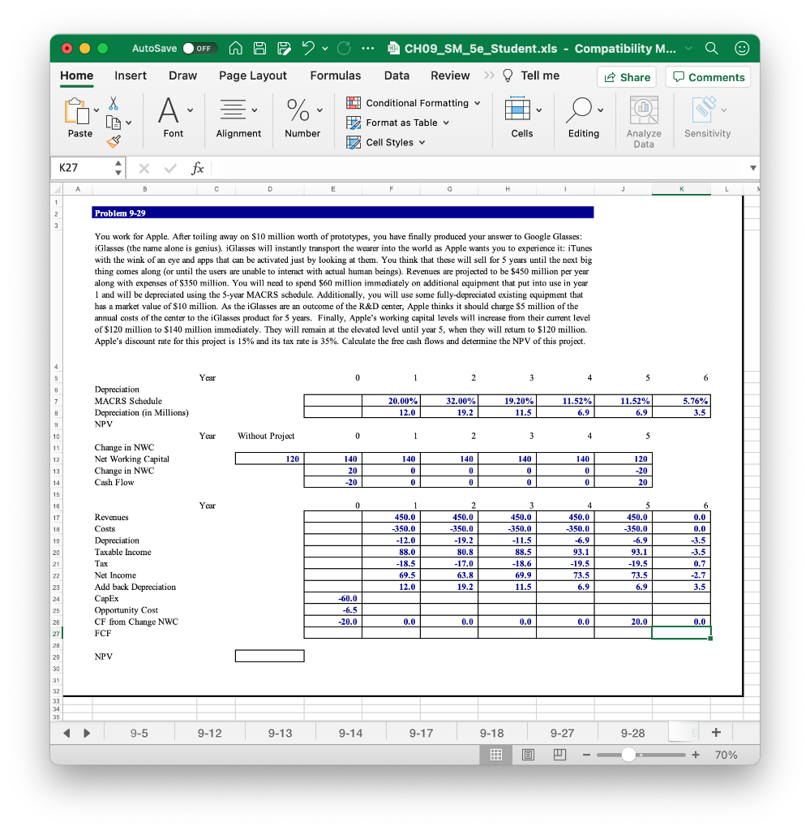The image size is (810, 831).
Task: Click the Share button
Action: [627, 77]
